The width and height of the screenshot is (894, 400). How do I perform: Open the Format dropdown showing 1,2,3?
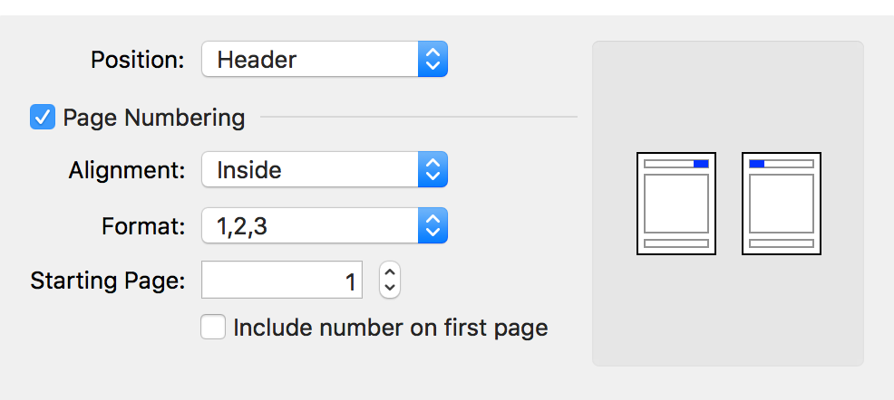310,226
